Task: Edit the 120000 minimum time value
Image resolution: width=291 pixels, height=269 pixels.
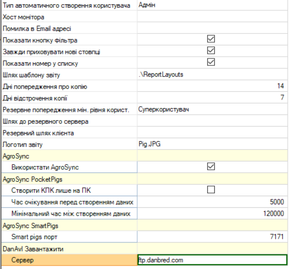Action: point(212,213)
